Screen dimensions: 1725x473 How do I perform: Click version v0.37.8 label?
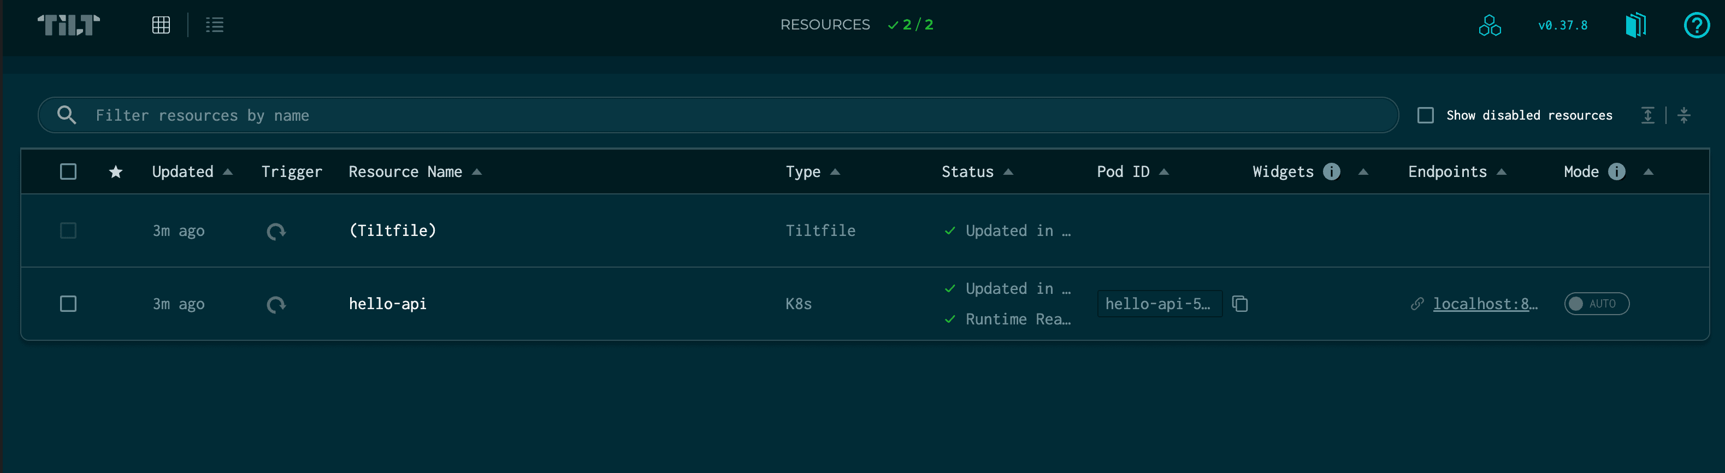click(1562, 26)
